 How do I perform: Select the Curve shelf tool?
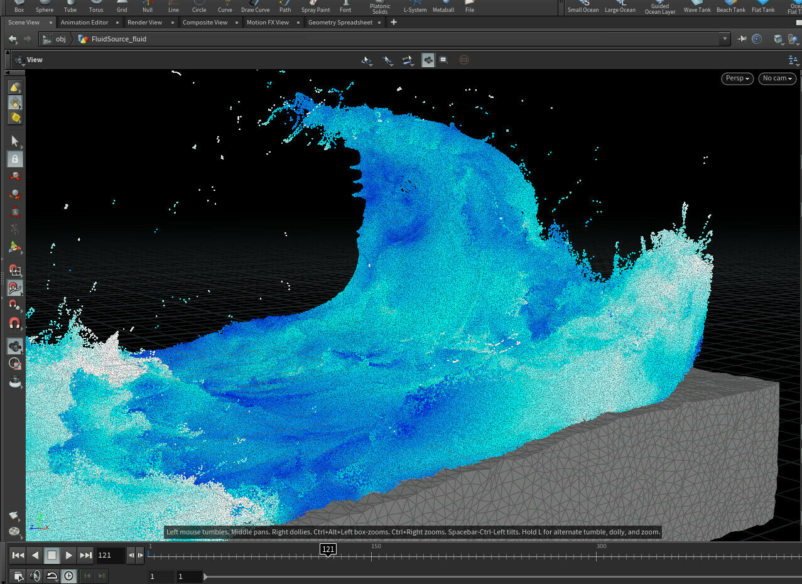[225, 7]
